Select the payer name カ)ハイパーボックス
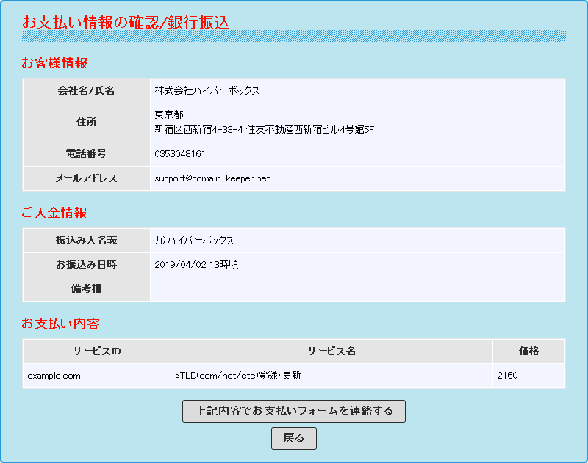 pos(194,240)
